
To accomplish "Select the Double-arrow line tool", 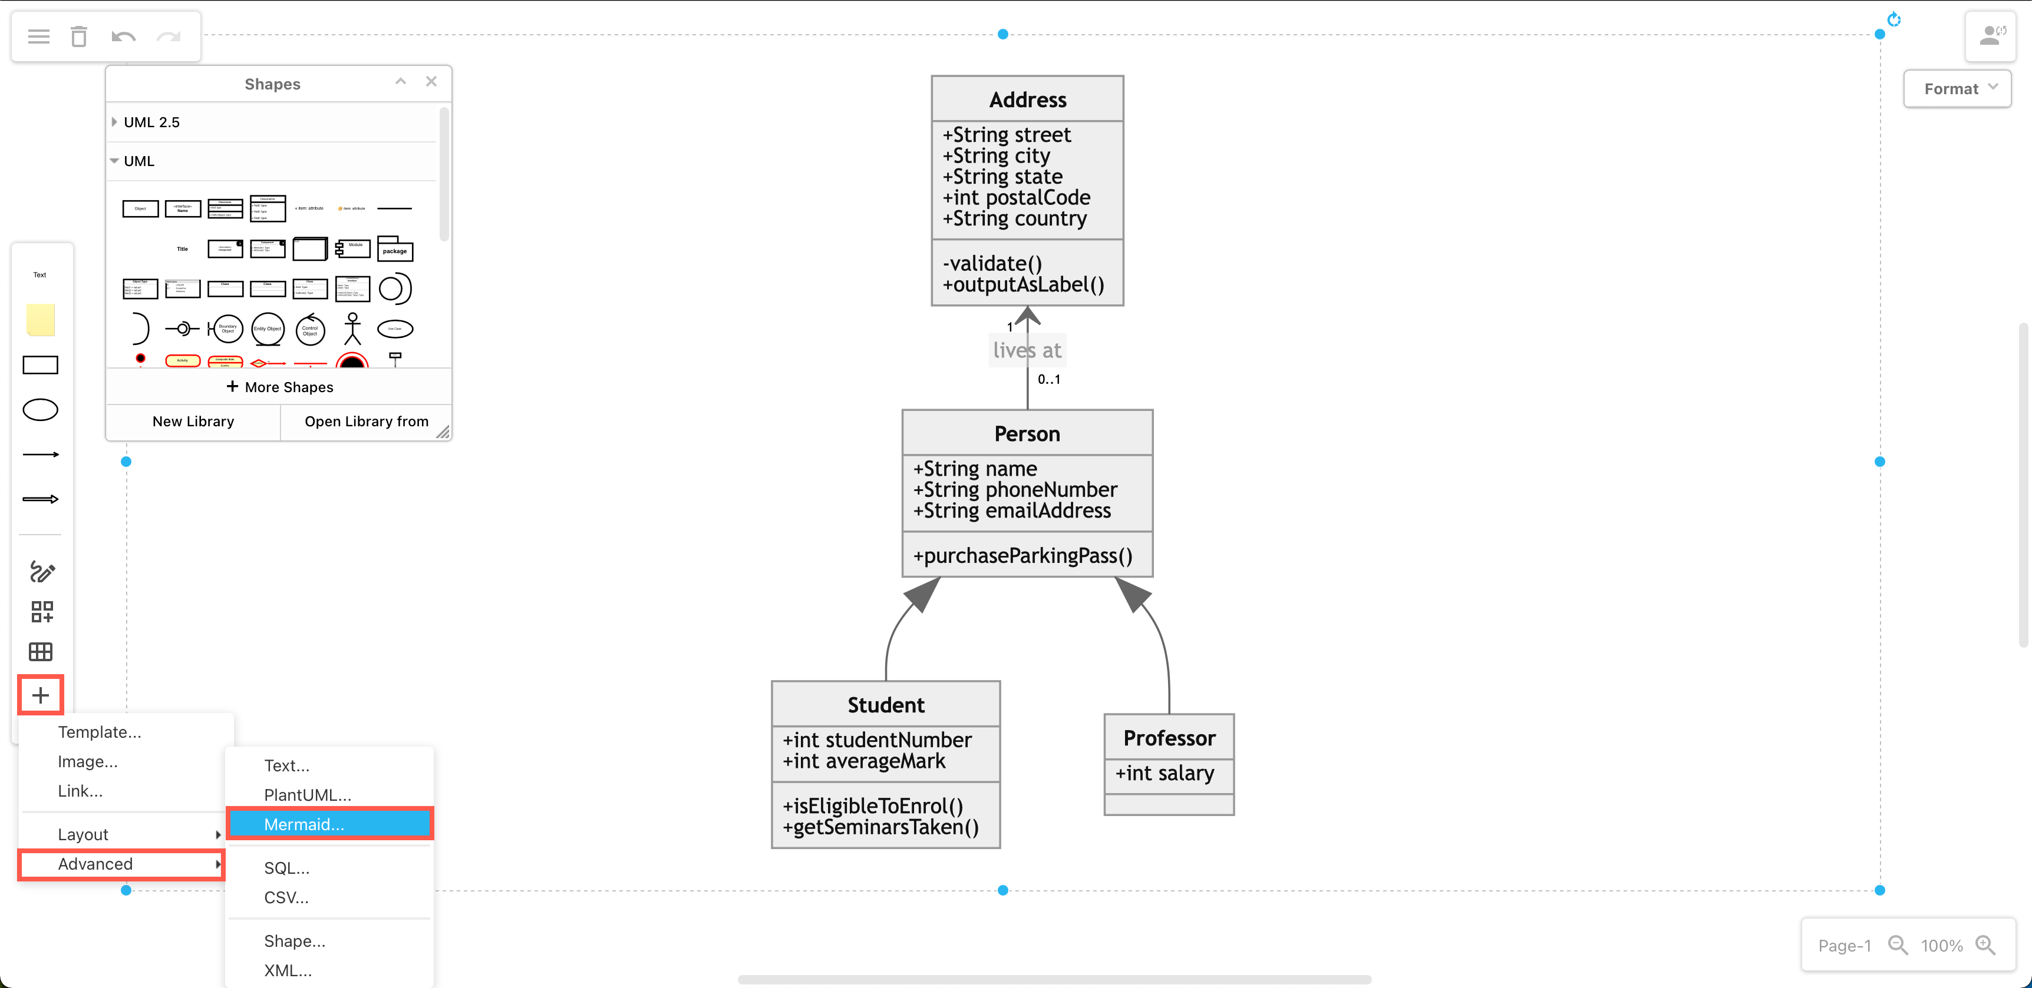I will [40, 499].
